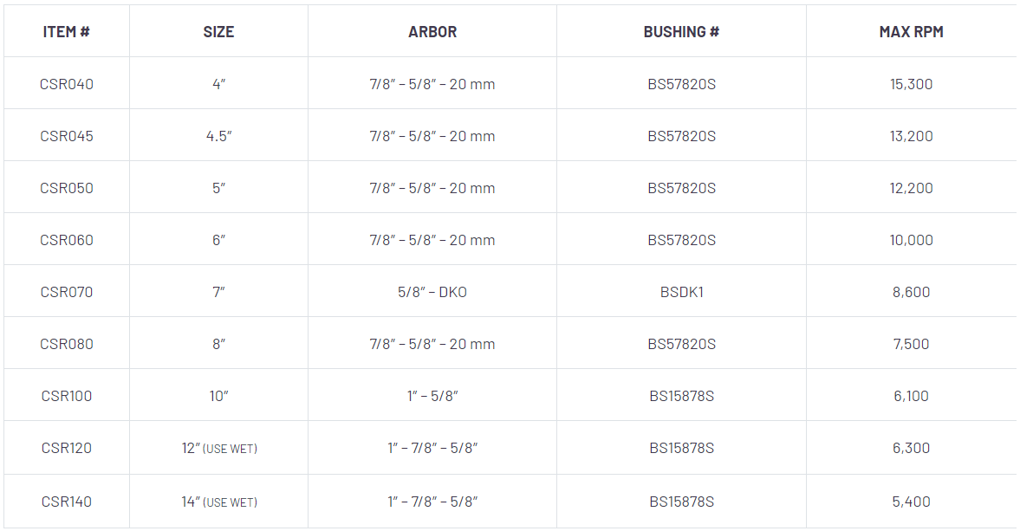Select the BSDK1 bushing number
The width and height of the screenshot is (1020, 531).
point(681,292)
